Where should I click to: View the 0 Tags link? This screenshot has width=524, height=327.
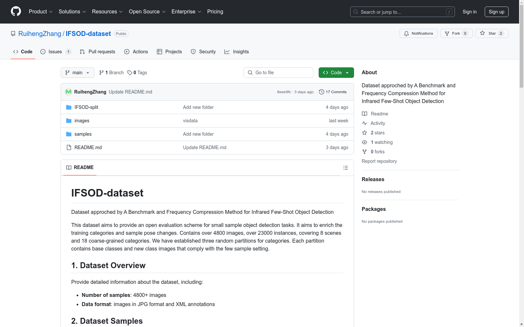(x=137, y=73)
